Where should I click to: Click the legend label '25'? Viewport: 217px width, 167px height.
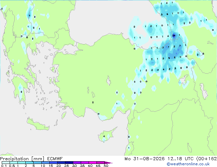click(66, 166)
